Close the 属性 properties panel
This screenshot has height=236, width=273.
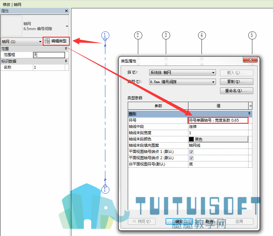(x=66, y=11)
